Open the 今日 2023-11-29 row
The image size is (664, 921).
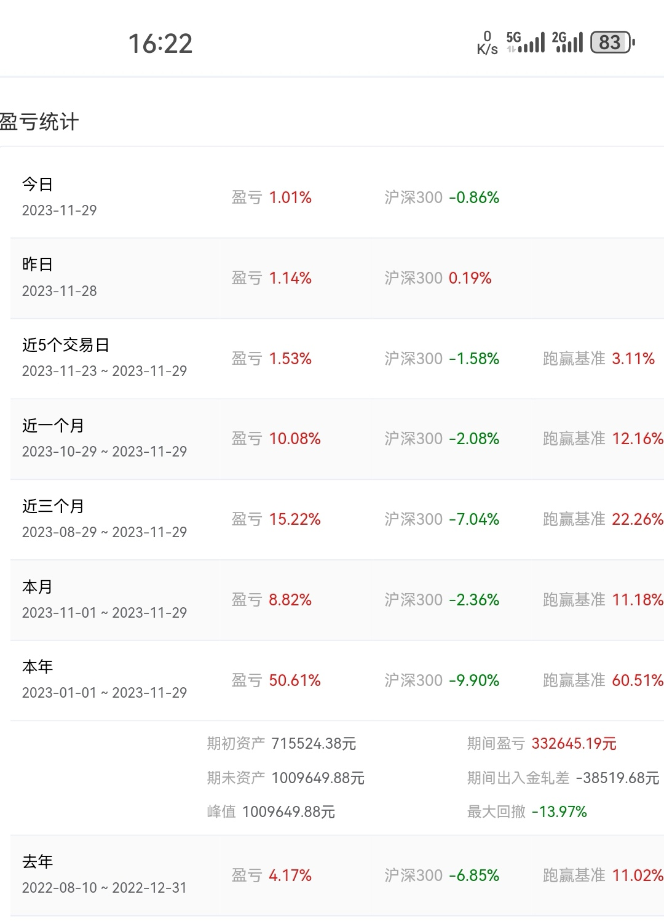point(332,197)
